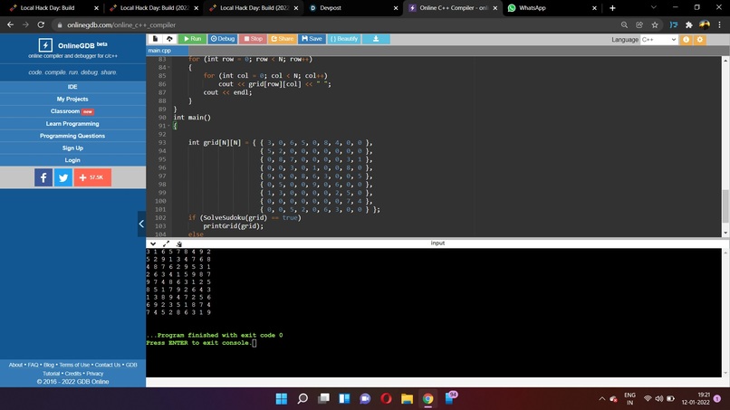Viewport: 730px width, 410px height.
Task: Open Opera browser from taskbar
Action: tap(386, 399)
